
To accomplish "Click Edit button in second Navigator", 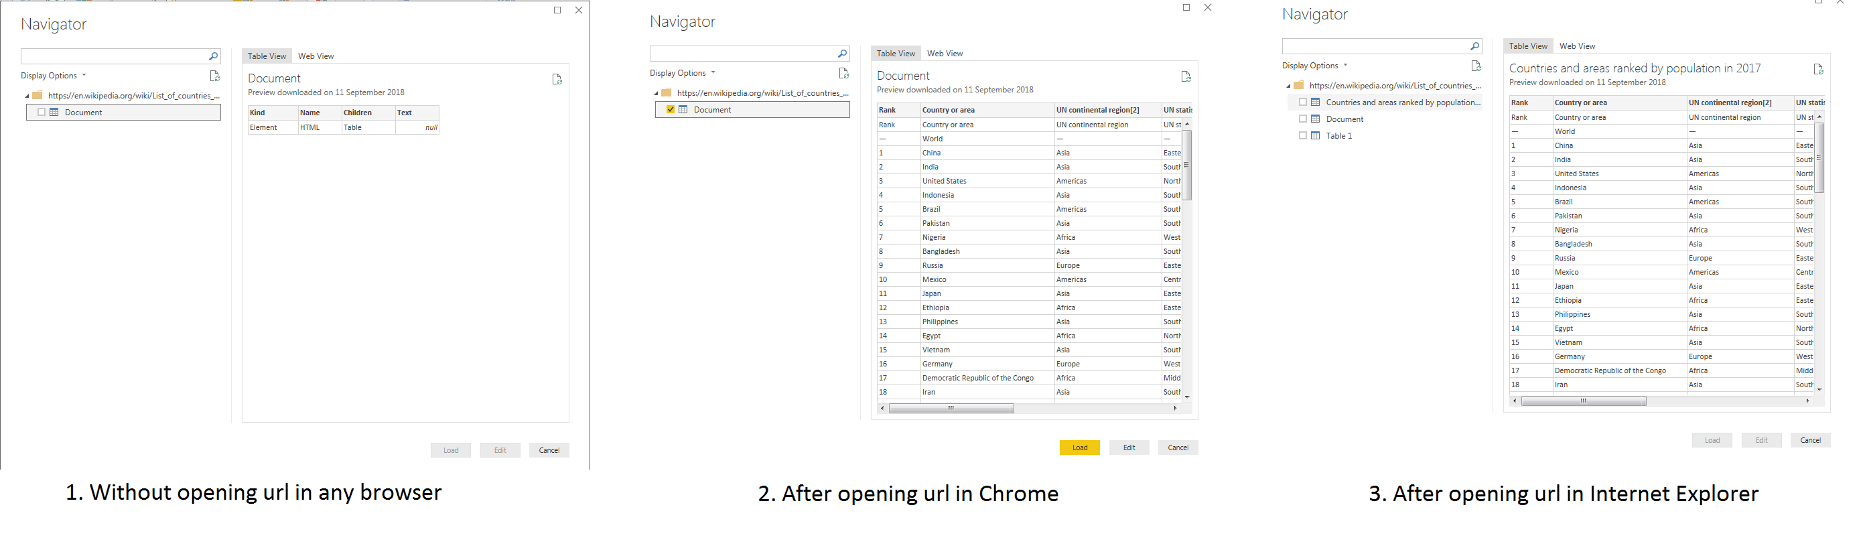I will [x=1129, y=447].
